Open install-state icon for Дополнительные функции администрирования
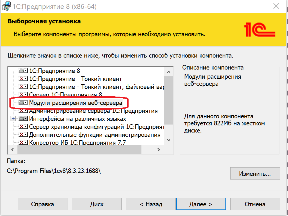Image resolution: width=288 pixels, height=216 pixels. tap(23, 135)
